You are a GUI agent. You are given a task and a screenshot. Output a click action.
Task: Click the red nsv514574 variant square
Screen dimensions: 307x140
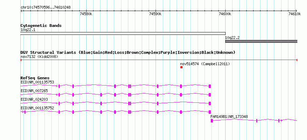coord(181,67)
